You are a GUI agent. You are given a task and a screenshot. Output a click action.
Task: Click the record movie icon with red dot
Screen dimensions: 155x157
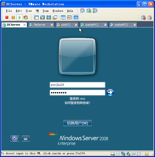click(144, 17)
